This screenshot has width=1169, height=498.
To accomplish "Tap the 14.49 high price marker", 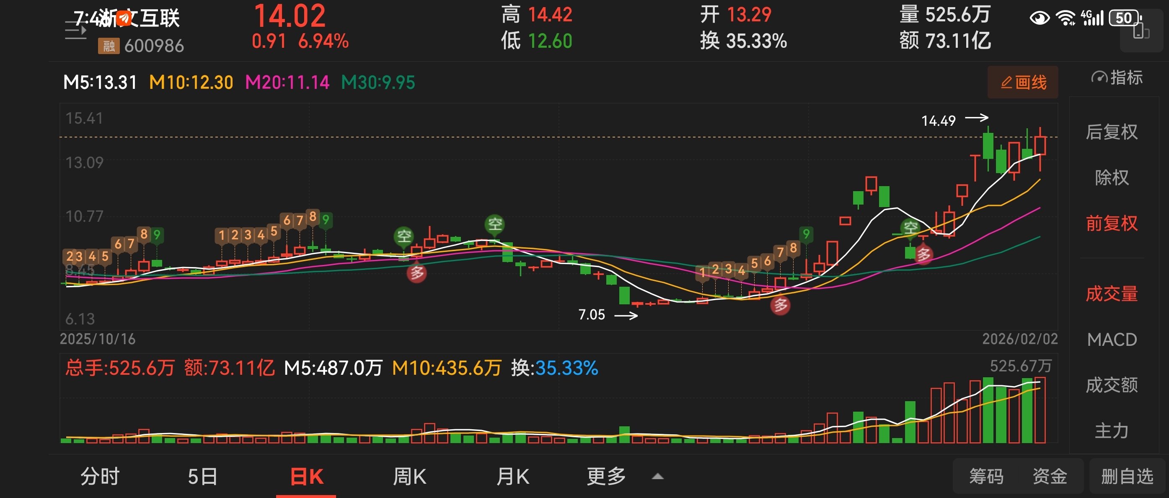I will click(939, 121).
